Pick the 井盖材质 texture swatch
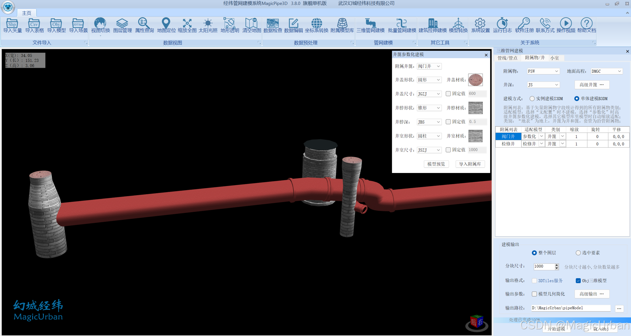Image resolution: width=631 pixels, height=336 pixels. pyautogui.click(x=476, y=80)
